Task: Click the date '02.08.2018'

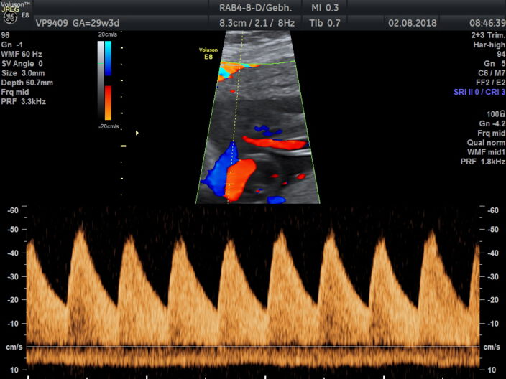Action: [413, 23]
